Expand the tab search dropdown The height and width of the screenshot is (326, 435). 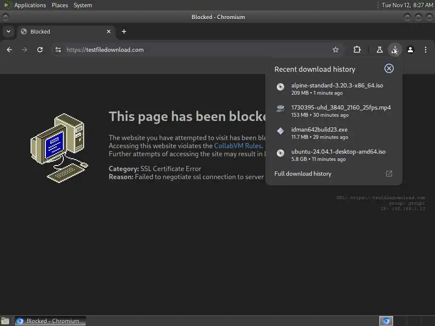point(8,31)
